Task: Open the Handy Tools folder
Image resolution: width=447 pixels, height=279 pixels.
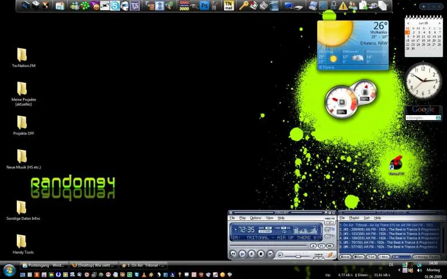Action: (x=22, y=242)
